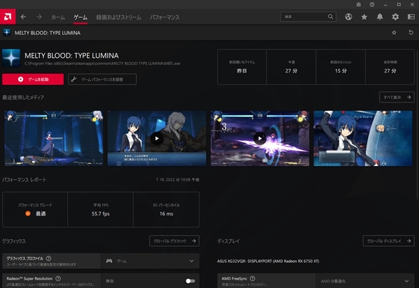Click small game icon in breadcrumb bar

[x=7, y=33]
